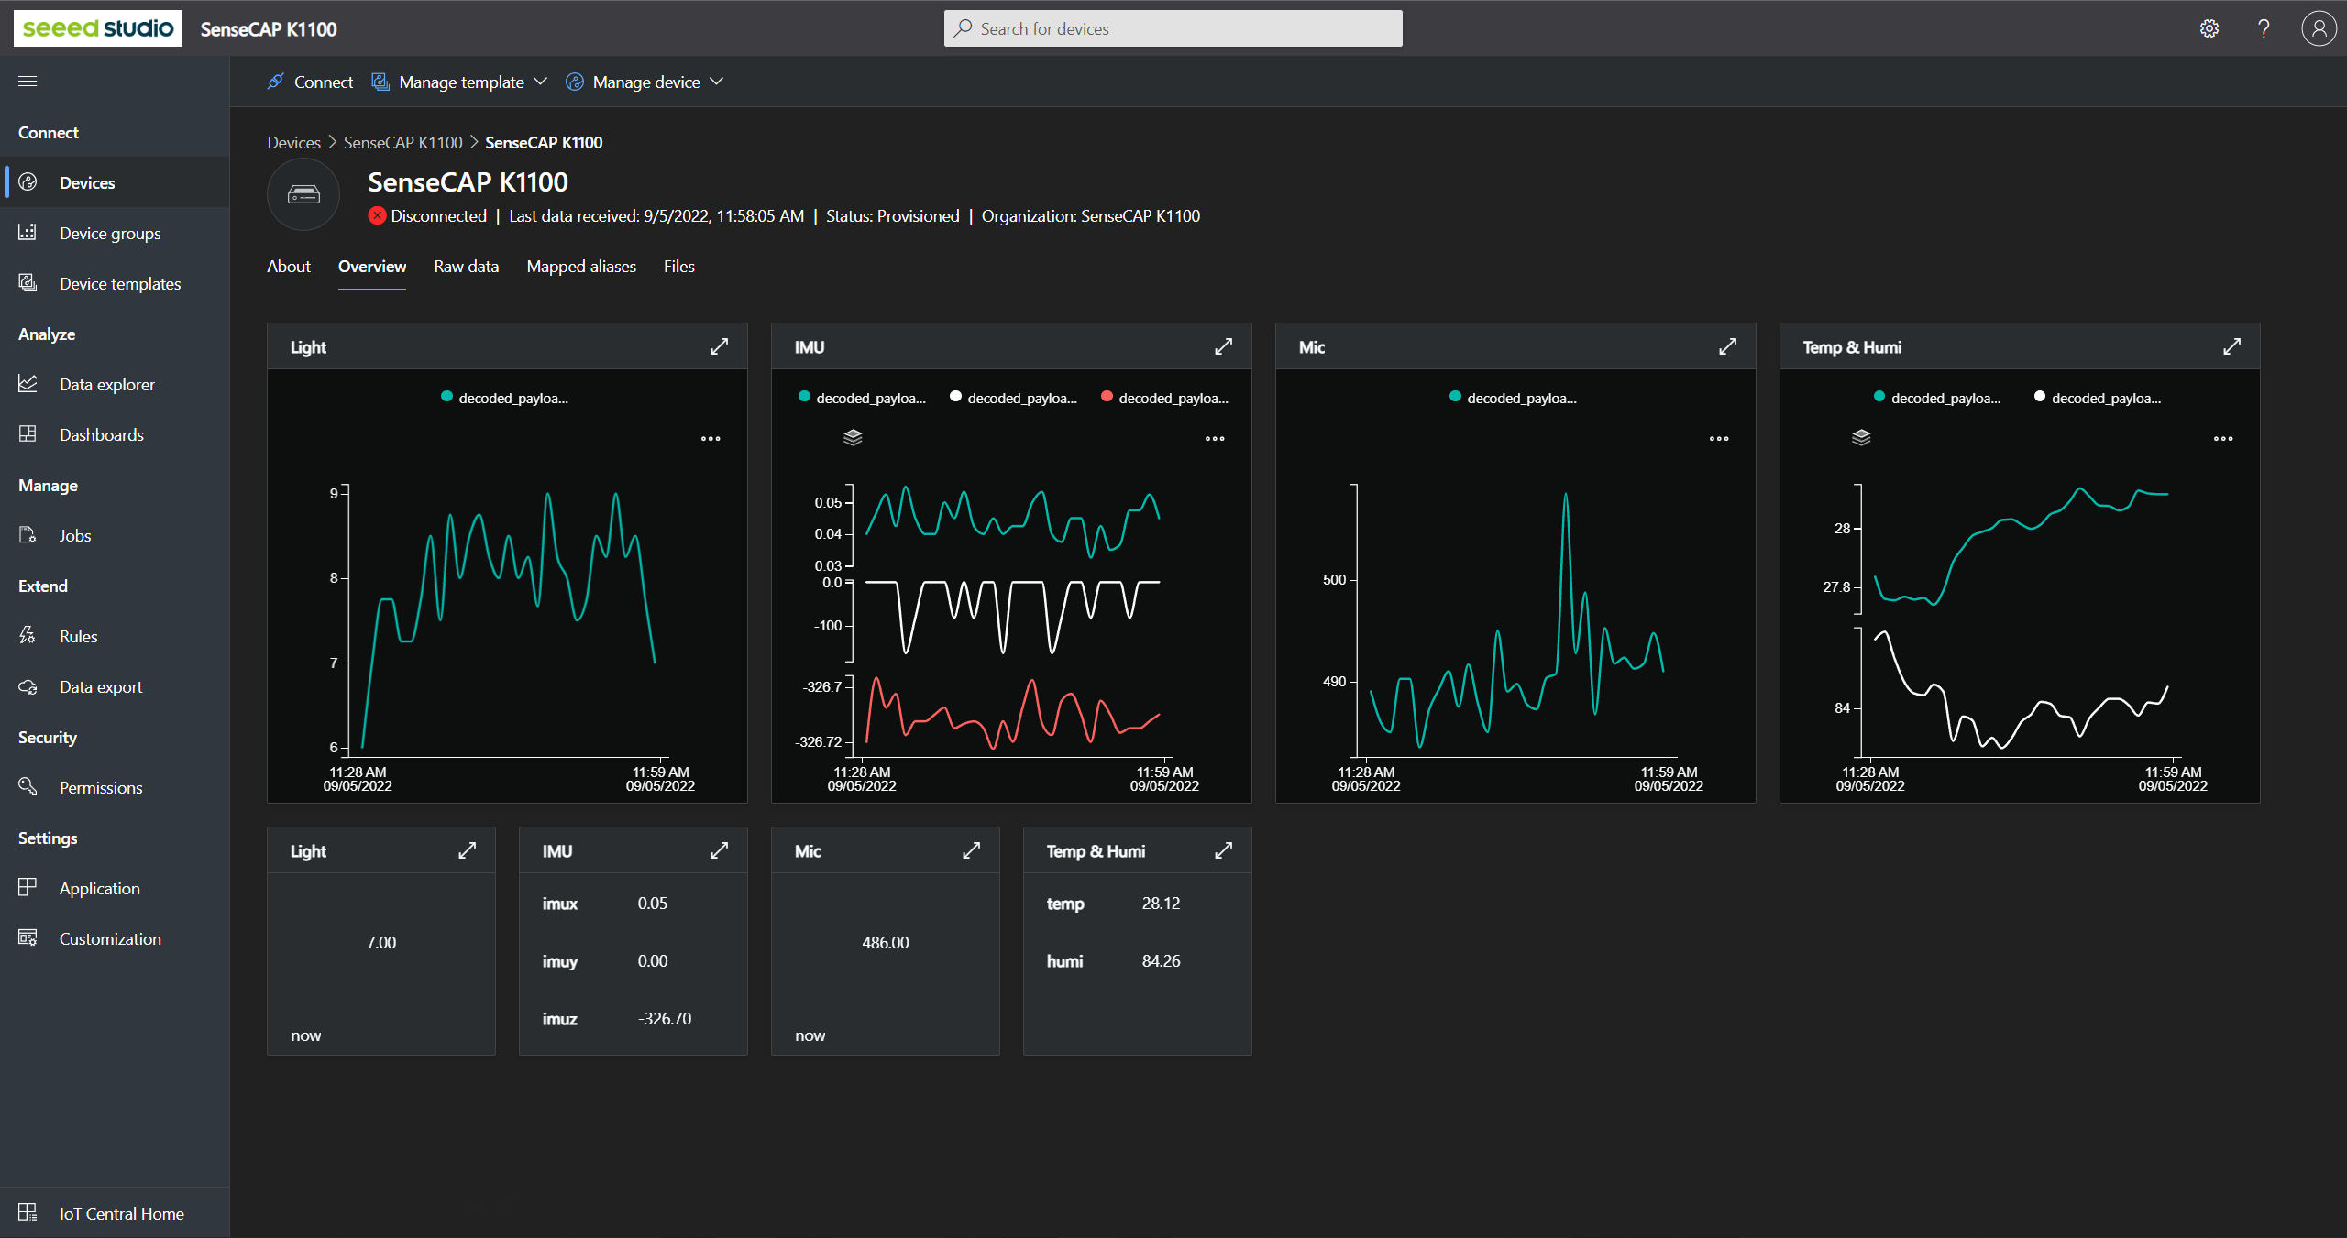The image size is (2347, 1238).
Task: Open the settings gear in the top bar
Action: point(2209,28)
